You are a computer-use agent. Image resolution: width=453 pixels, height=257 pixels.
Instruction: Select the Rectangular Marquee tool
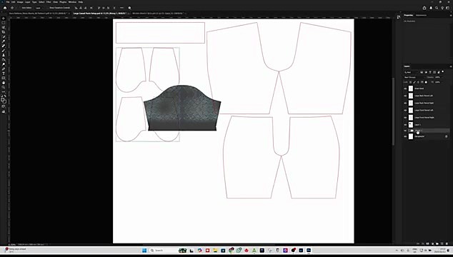click(x=4, y=23)
